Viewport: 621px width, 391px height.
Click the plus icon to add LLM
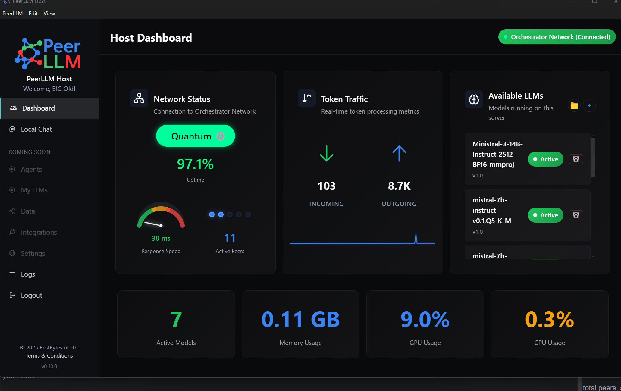pyautogui.click(x=589, y=106)
